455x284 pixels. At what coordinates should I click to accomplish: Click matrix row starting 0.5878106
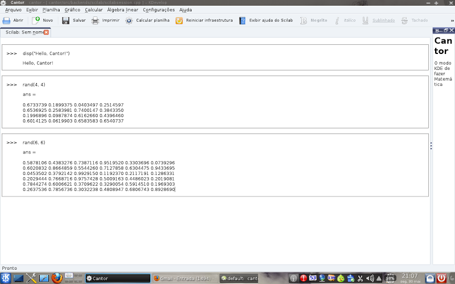click(98, 163)
